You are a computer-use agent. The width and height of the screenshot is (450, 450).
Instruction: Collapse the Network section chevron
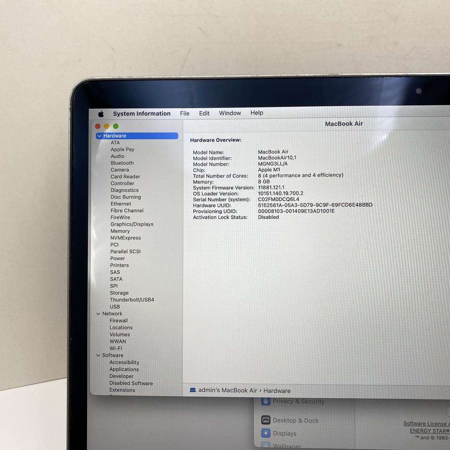pos(98,314)
